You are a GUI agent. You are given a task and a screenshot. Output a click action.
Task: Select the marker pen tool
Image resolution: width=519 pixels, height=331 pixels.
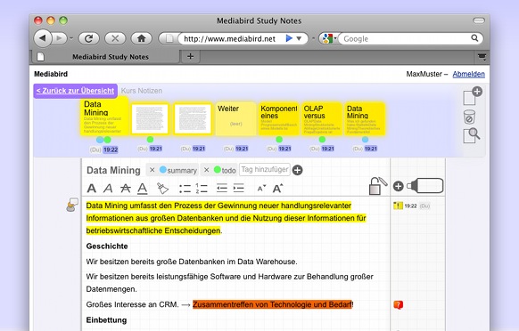[425, 186]
